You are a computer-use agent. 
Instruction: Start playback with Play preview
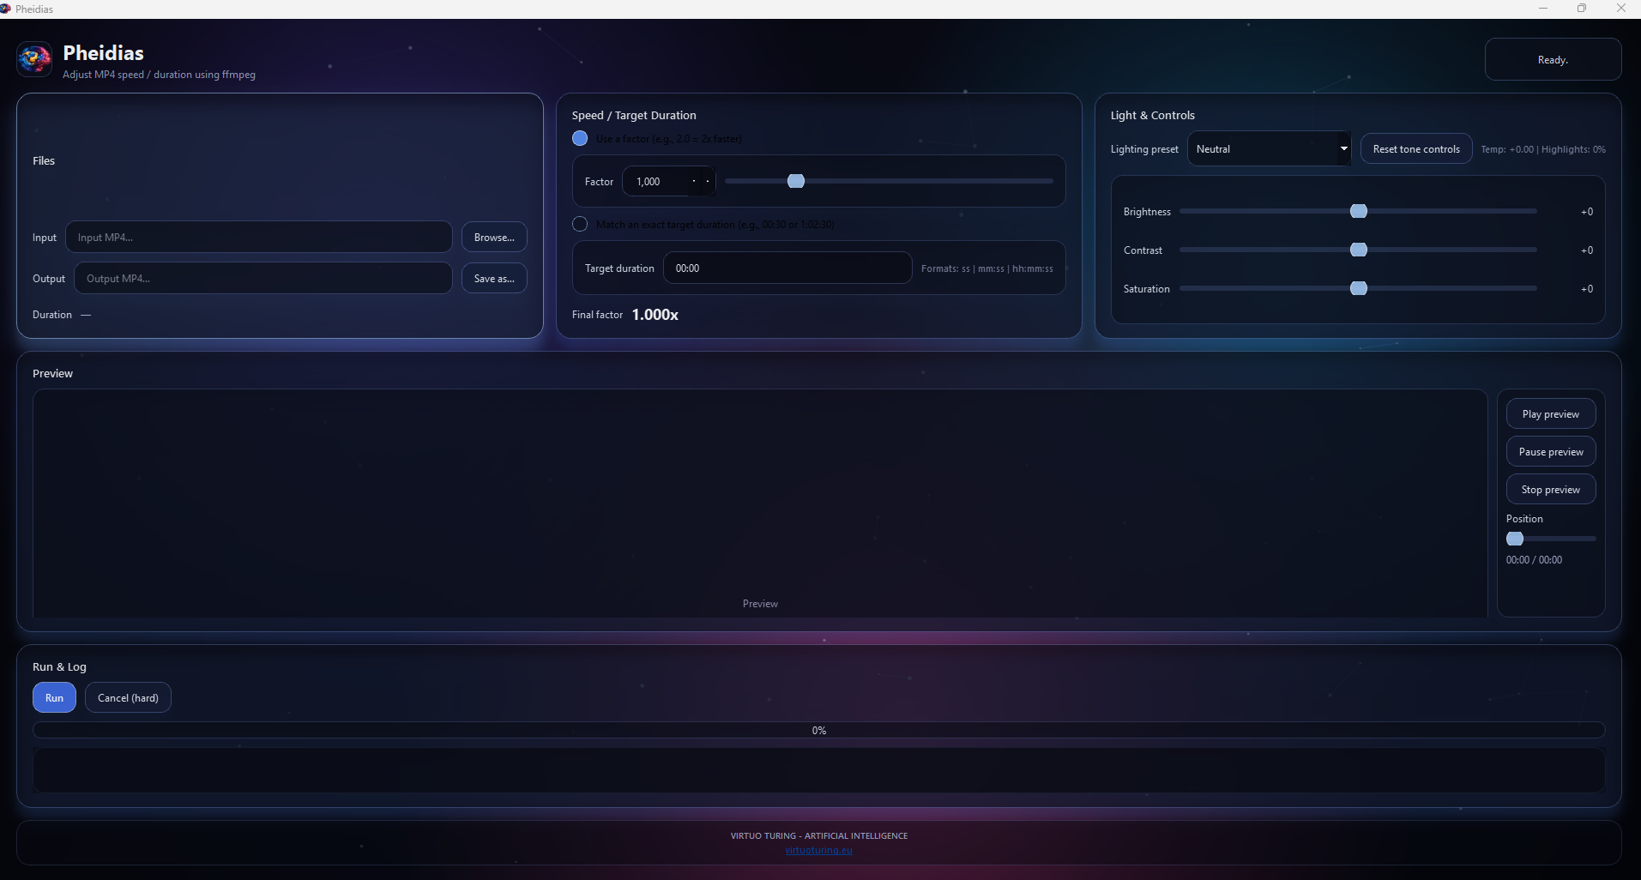[x=1549, y=413]
